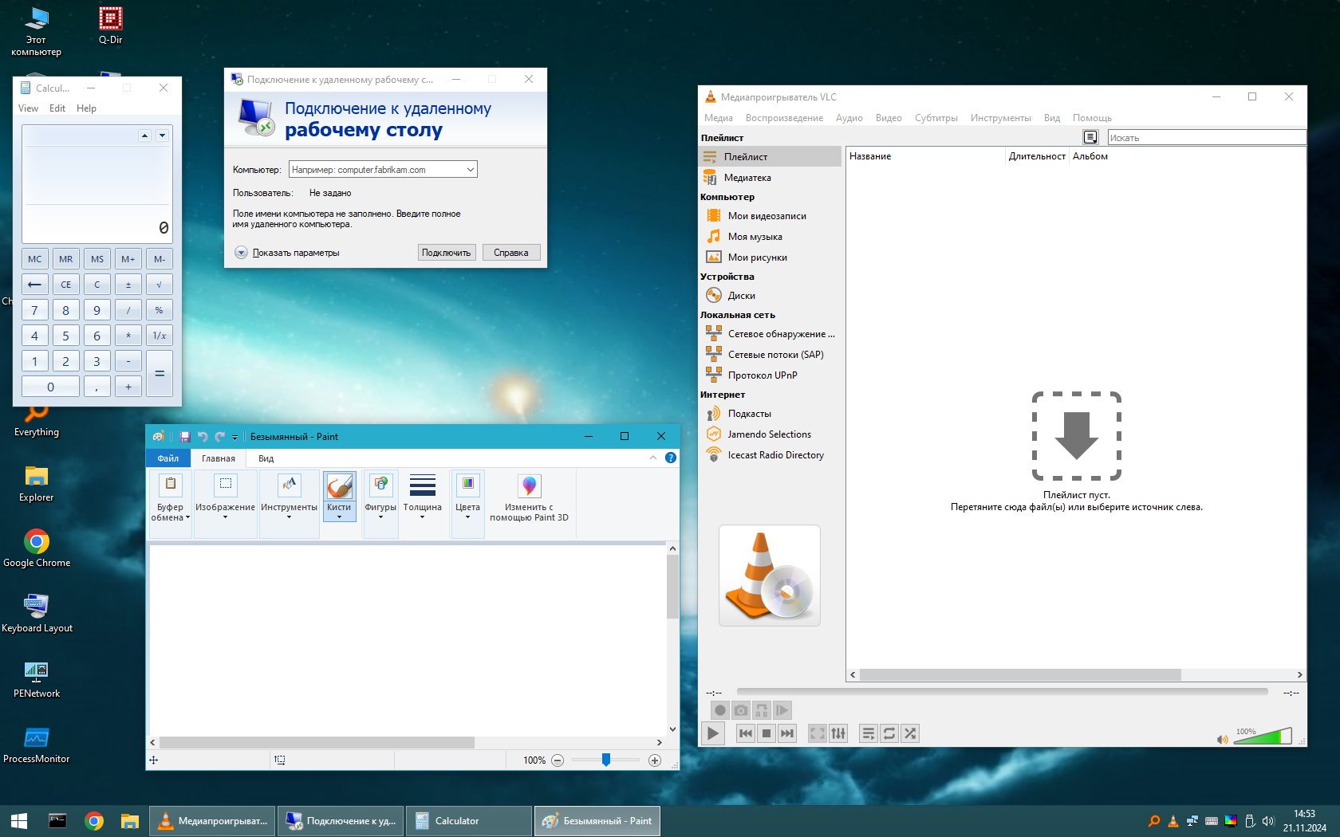This screenshot has height=837, width=1340.
Task: Switch to the Вид tab in Paint
Action: 266,458
